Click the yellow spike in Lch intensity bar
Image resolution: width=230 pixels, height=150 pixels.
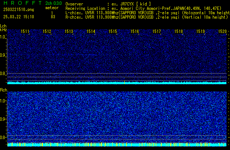[125, 82]
